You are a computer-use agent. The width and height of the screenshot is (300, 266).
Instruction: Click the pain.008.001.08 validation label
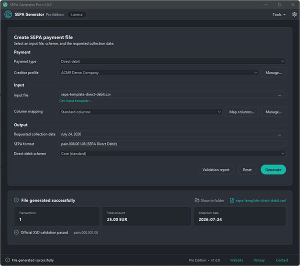pos(85,232)
